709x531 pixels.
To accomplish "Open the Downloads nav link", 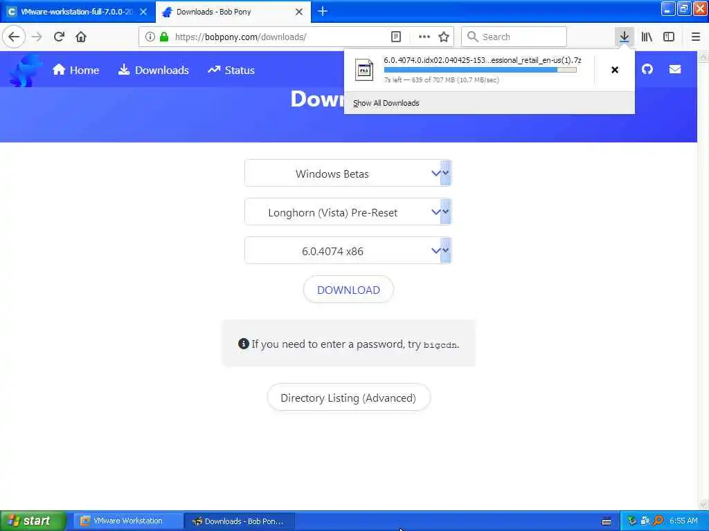I will point(153,70).
